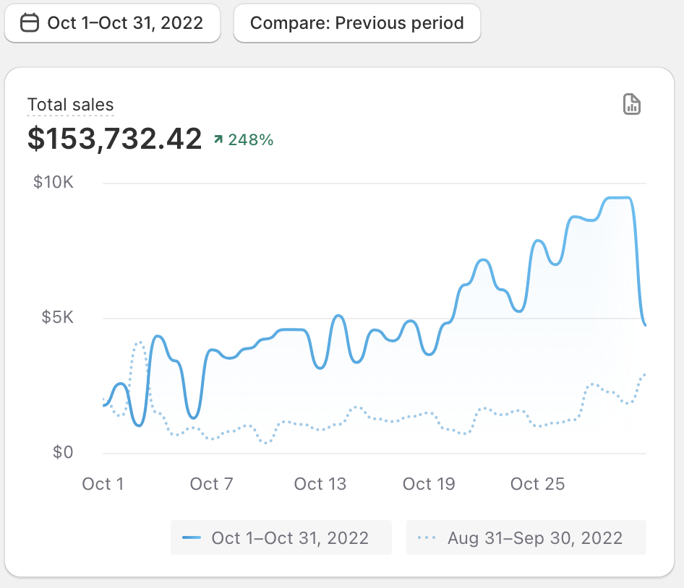
Task: Click the Oct 13 x-axis label
Action: (x=320, y=484)
